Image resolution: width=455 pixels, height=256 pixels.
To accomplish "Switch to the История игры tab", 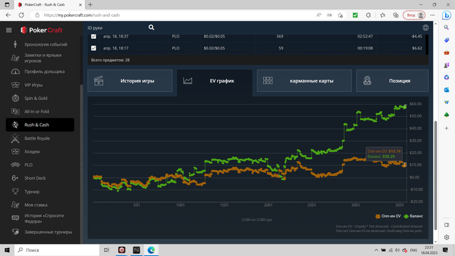I will point(130,81).
